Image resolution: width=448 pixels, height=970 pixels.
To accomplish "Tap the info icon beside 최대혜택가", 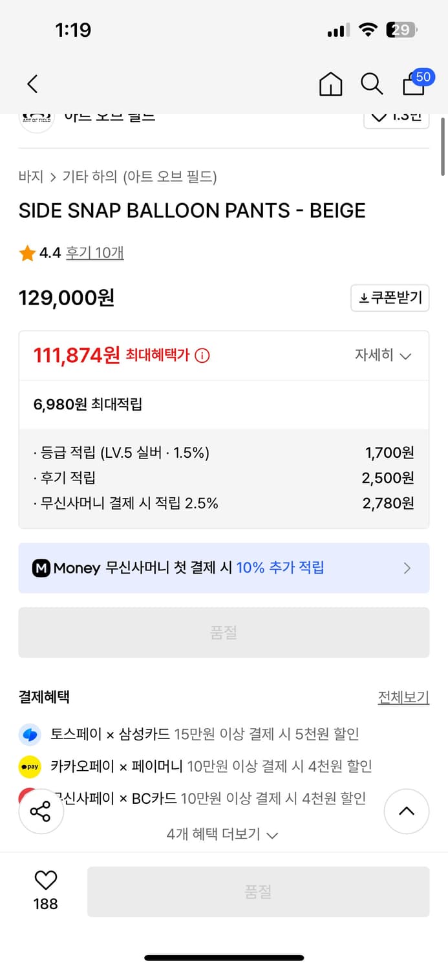I will click(202, 356).
